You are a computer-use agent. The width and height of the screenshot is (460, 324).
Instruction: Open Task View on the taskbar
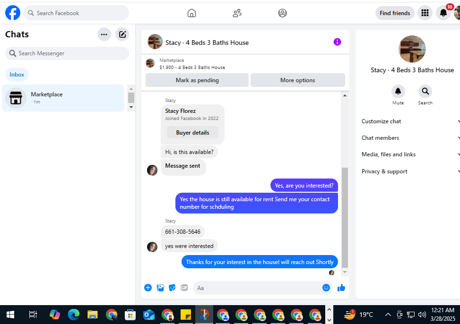(33, 315)
